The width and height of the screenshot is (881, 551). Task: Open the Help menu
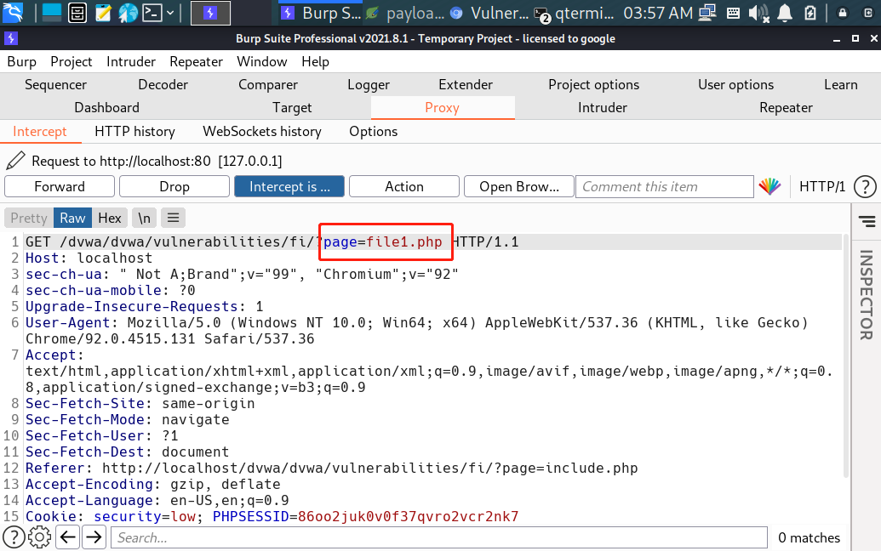point(315,62)
